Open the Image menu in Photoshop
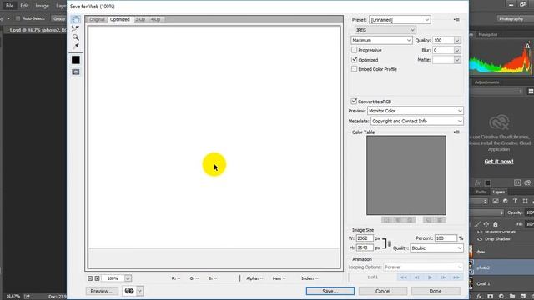 [x=43, y=6]
